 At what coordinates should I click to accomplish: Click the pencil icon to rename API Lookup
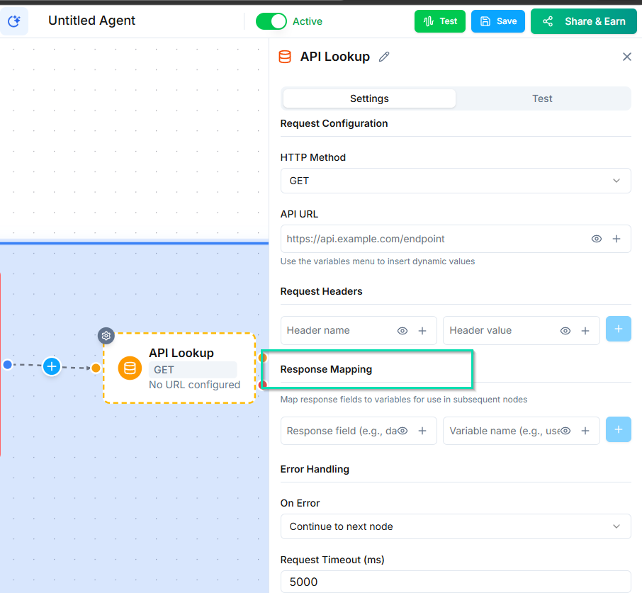(x=384, y=57)
